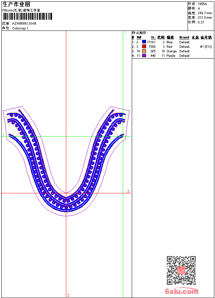Click the 'Brand' column header
The height and width of the screenshot is (298, 215).
[184, 37]
